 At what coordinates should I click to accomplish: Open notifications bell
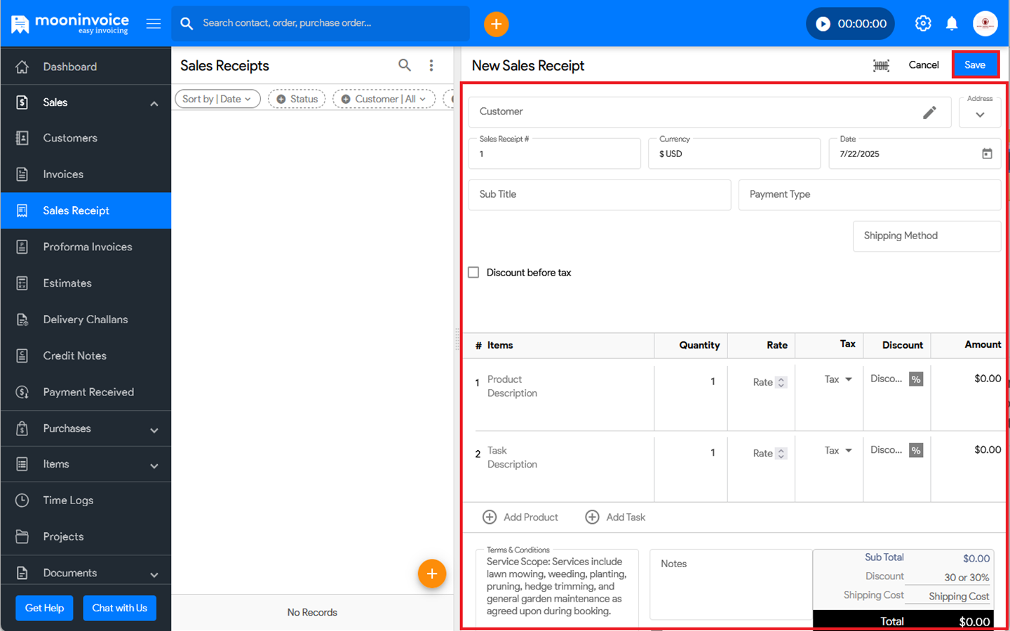click(952, 24)
